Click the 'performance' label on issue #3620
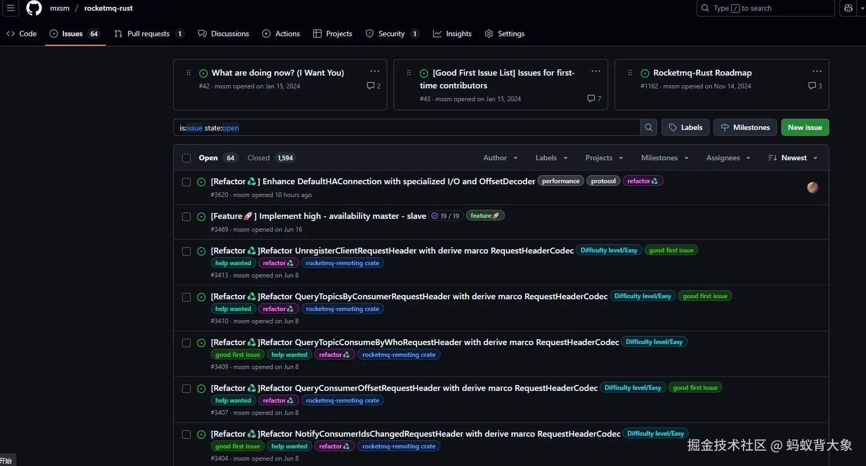The image size is (866, 466). (x=561, y=181)
